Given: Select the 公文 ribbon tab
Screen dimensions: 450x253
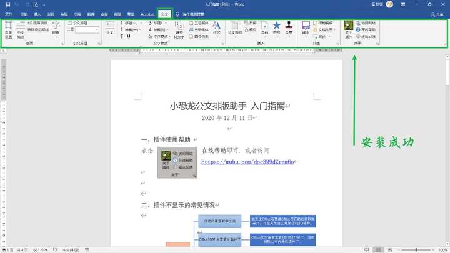Looking at the screenshot, I should 164,14.
